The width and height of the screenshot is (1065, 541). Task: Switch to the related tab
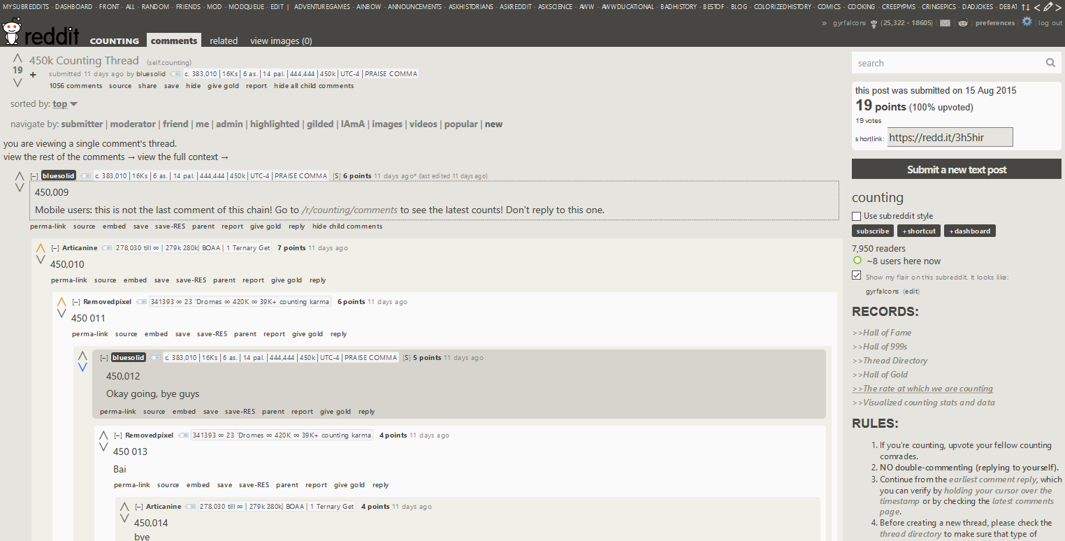click(x=224, y=41)
